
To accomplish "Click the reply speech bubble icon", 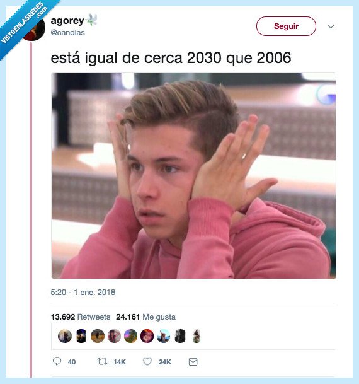I will click(57, 361).
